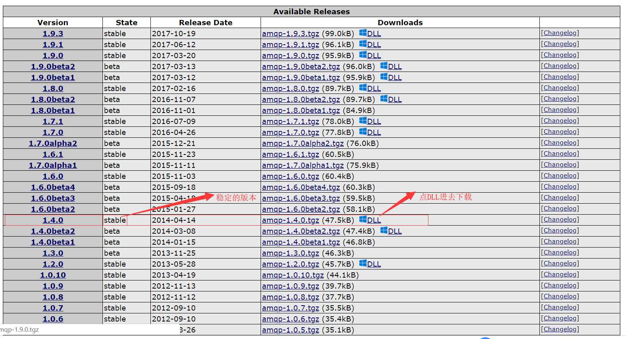Click the Windows icon in the 1.9.0beta1 row

coord(384,77)
